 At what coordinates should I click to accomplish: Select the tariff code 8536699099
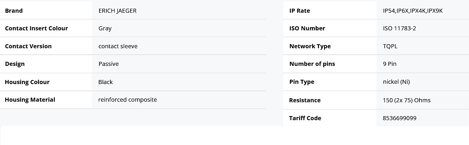[399, 118]
